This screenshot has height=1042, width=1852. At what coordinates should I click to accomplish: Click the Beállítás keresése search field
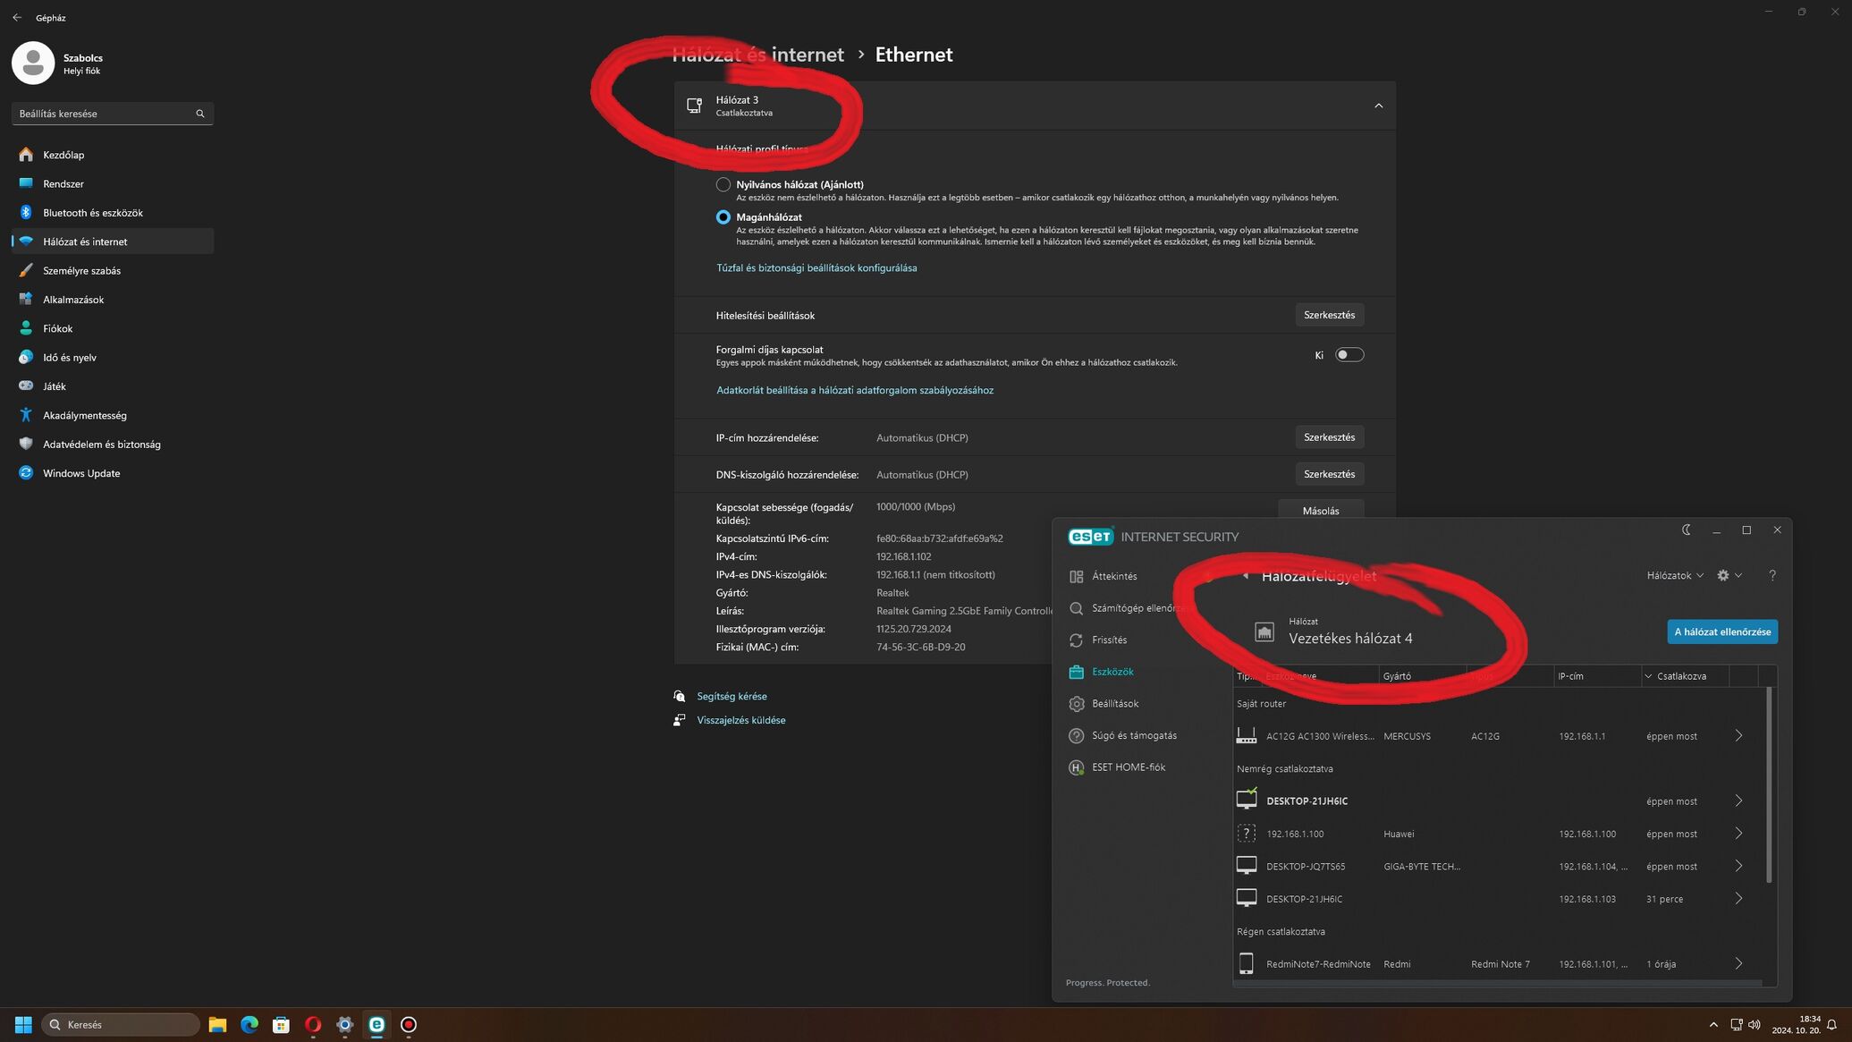(112, 114)
